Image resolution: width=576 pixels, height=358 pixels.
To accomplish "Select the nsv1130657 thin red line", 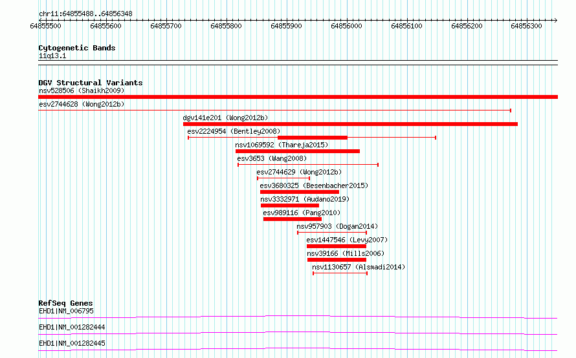I will [340, 273].
